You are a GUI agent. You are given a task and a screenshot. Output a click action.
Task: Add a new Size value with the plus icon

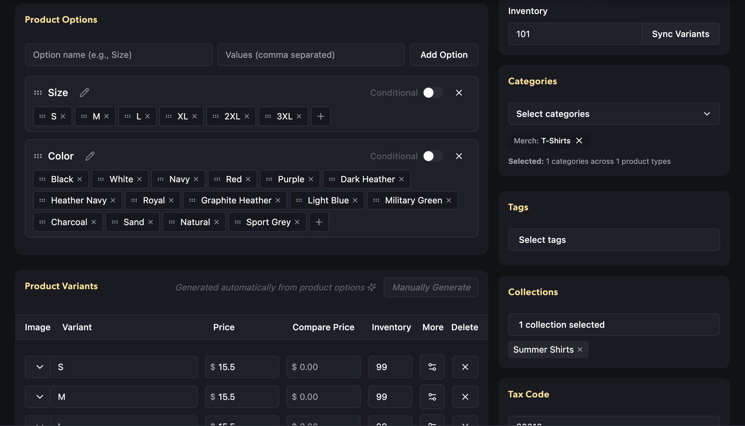point(321,116)
